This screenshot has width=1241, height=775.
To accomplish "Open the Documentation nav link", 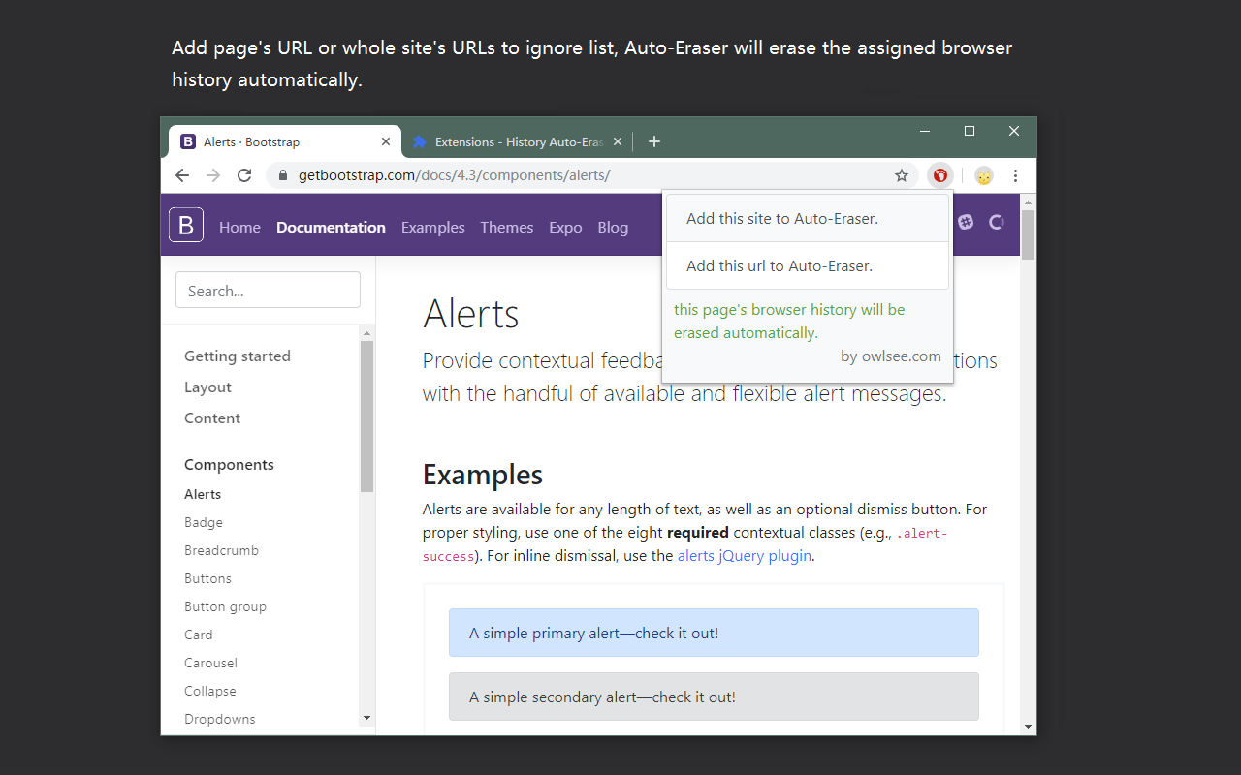I will coord(331,227).
